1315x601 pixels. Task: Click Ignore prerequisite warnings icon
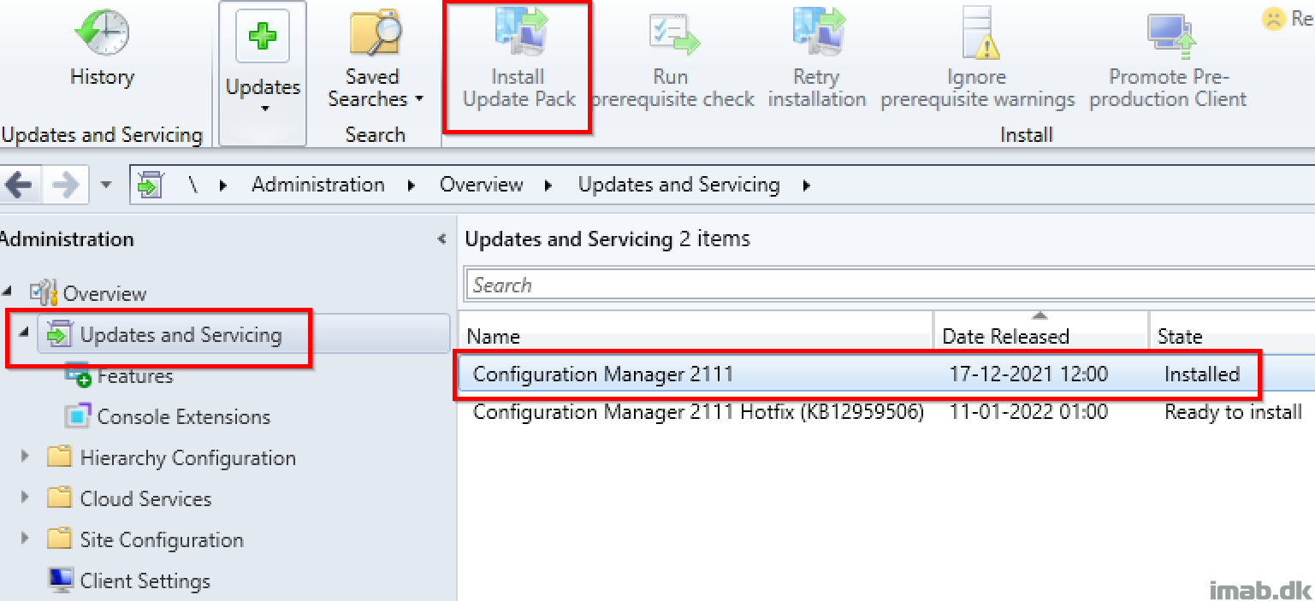[977, 34]
